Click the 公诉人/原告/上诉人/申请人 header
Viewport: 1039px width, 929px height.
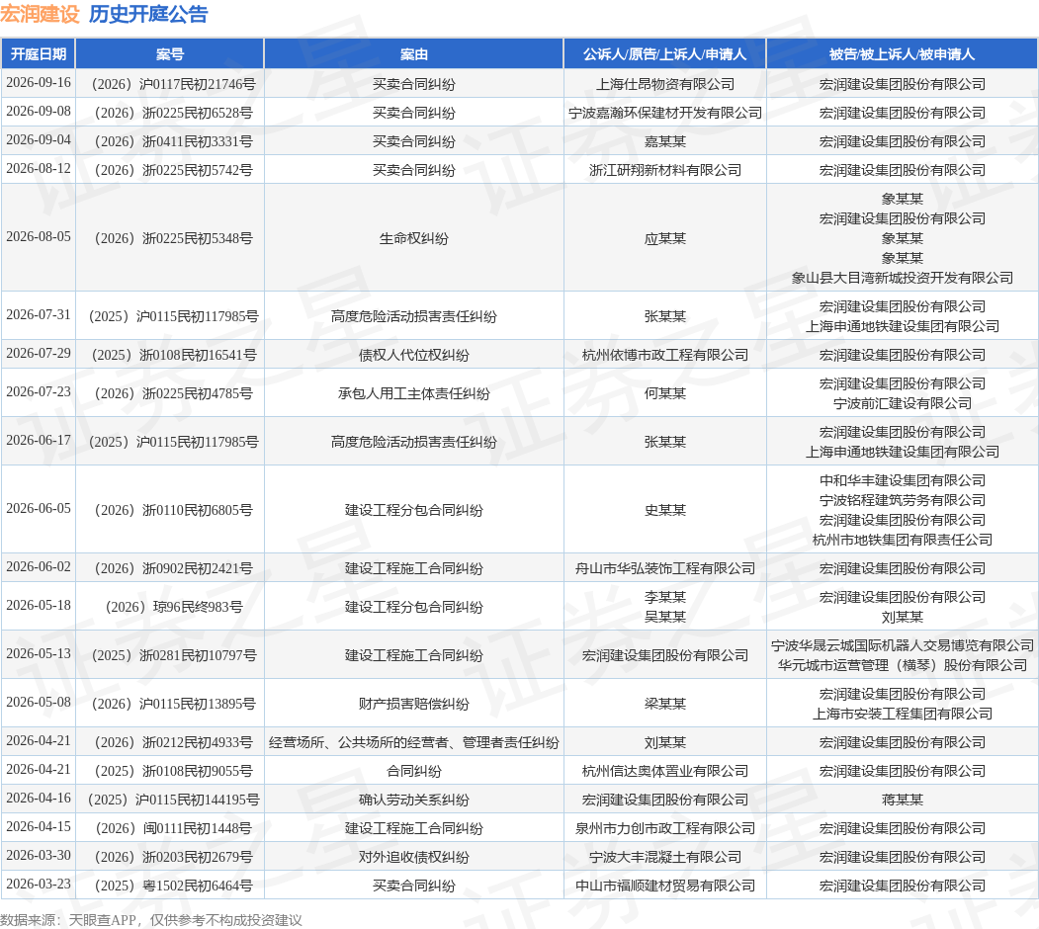(664, 54)
